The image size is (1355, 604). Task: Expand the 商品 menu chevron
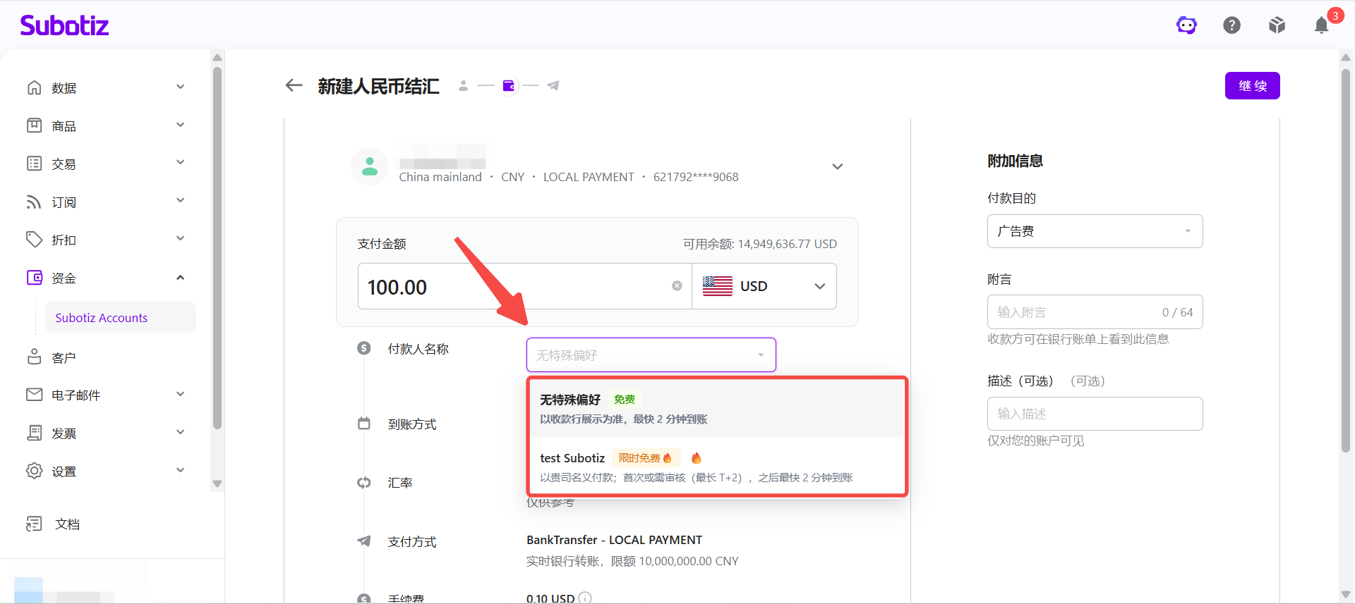181,125
